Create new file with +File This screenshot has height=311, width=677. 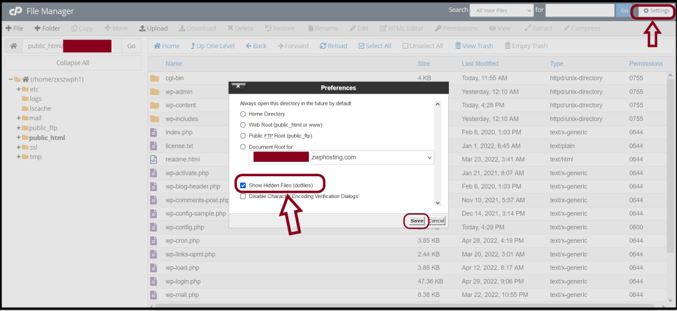click(15, 28)
